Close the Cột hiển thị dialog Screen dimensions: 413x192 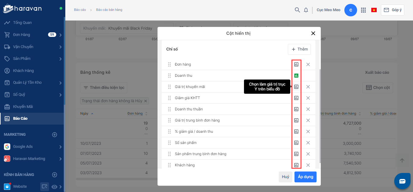tap(313, 33)
